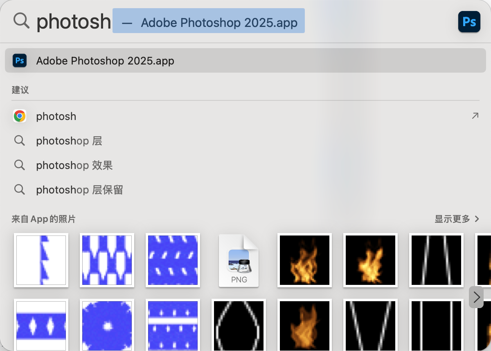Open second fire thumbnail in top row
Viewport: 491px width, 351px height.
370,260
